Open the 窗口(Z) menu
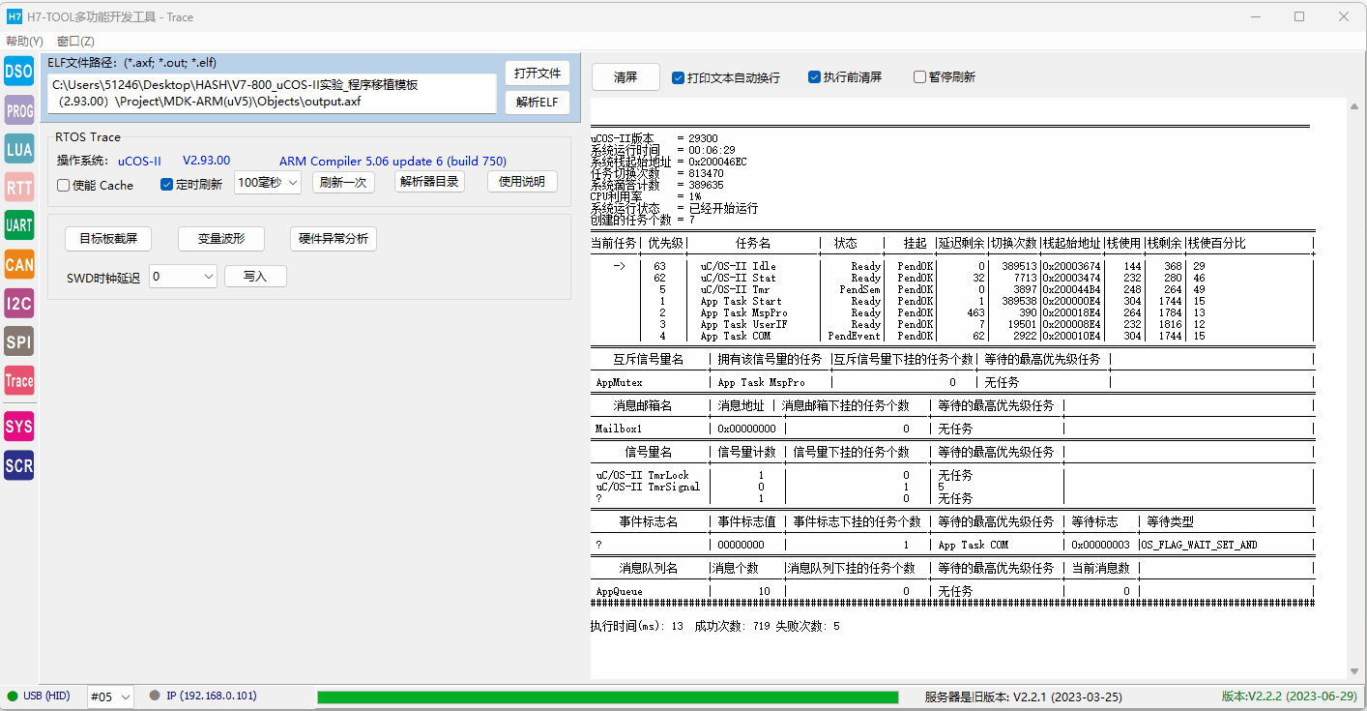This screenshot has height=711, width=1367. tap(75, 42)
